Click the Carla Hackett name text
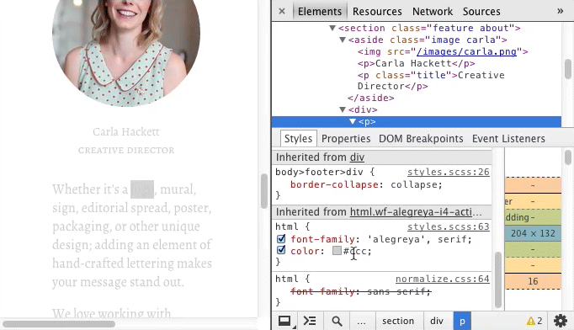 126,131
